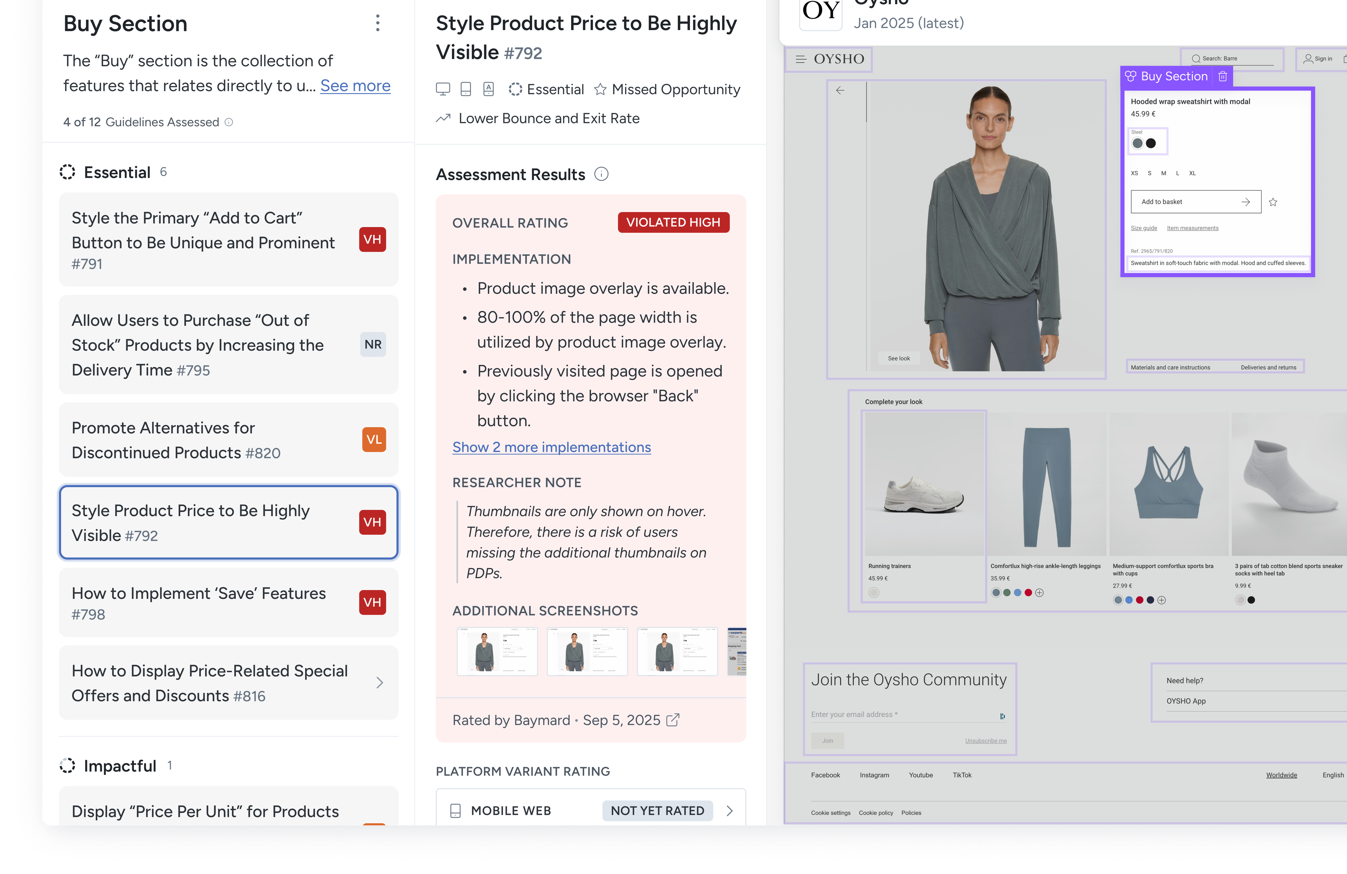Open third additional screenshot thumbnail

pyautogui.click(x=677, y=651)
